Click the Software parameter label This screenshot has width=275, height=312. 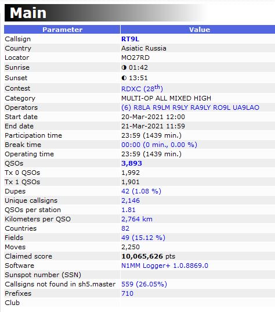[19, 266]
